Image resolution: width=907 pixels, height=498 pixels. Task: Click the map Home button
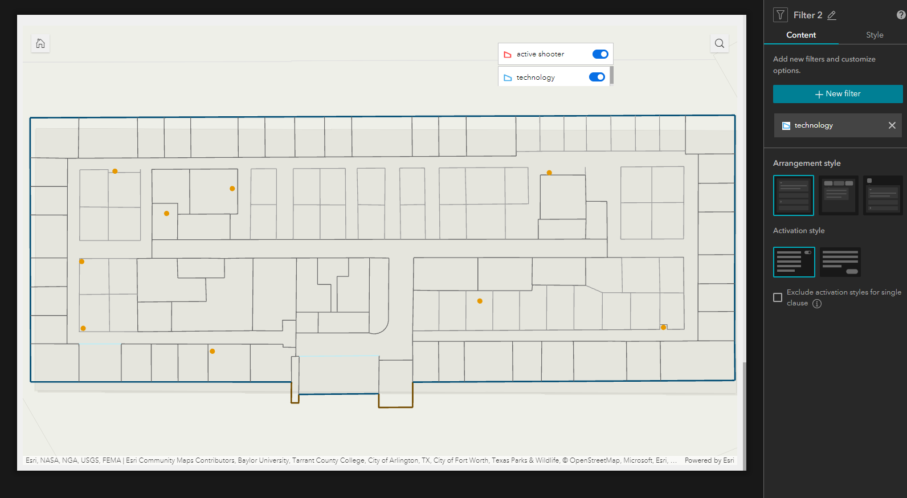coord(40,43)
